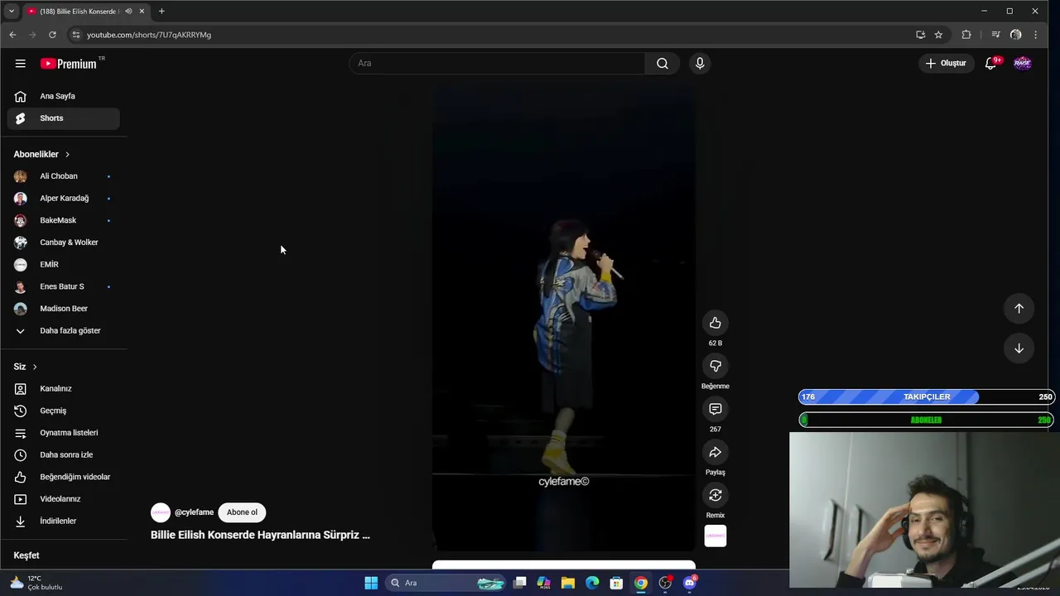
Task: Open İndirilenler
Action: tap(64, 521)
